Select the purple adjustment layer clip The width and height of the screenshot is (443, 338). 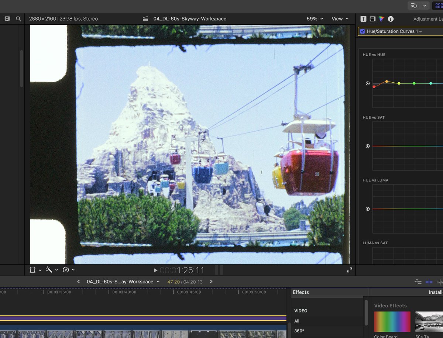click(143, 318)
